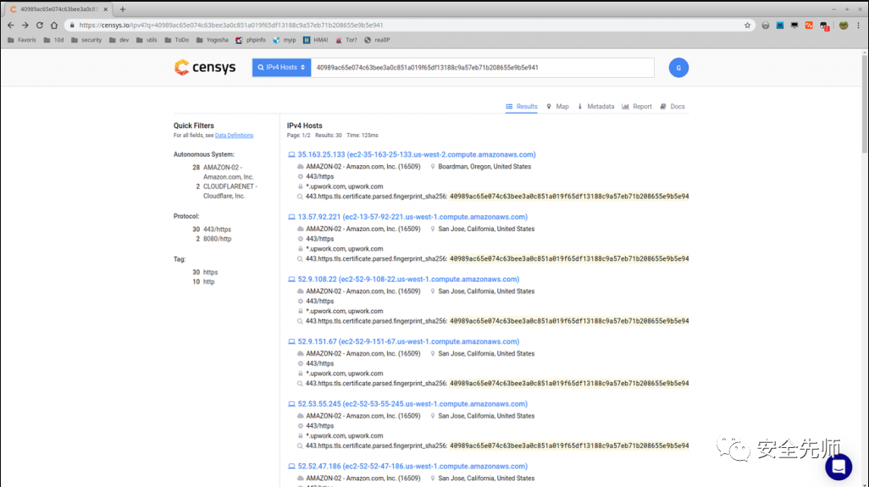Close the Censys browser tab
Image resolution: width=869 pixels, height=487 pixels.
click(x=105, y=8)
